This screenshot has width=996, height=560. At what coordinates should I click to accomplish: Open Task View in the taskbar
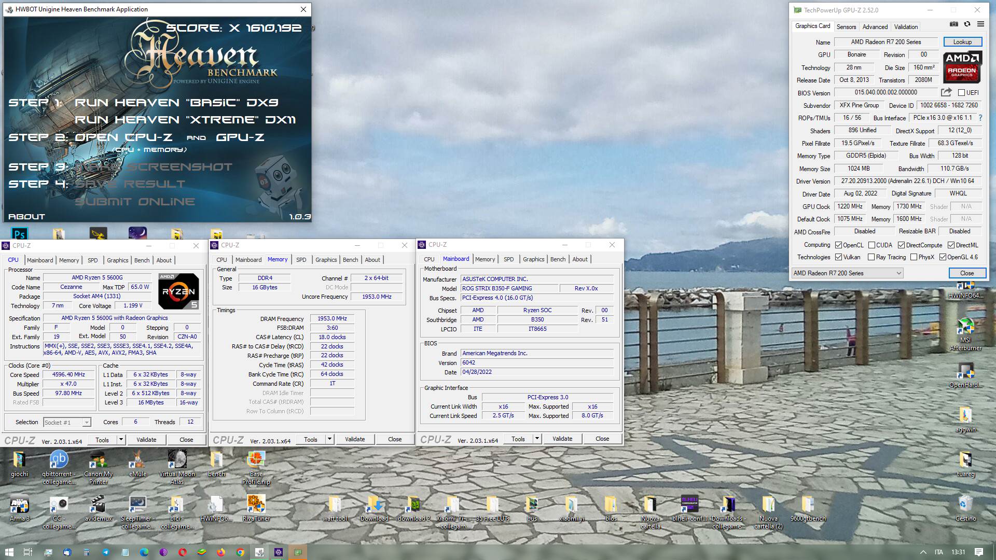pos(28,552)
